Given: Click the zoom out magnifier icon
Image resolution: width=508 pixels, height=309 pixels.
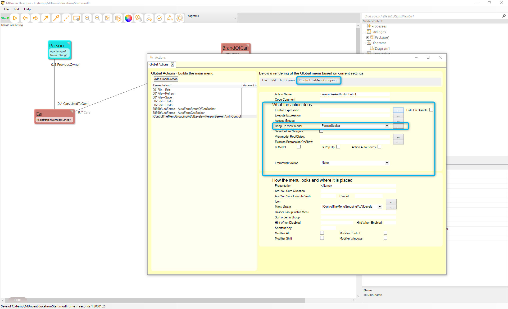Looking at the screenshot, I should (x=97, y=18).
